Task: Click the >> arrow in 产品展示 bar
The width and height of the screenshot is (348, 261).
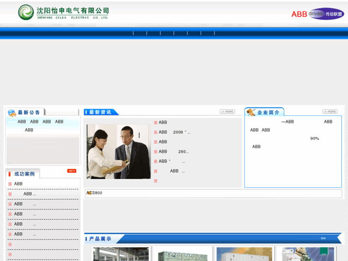Action: [323, 238]
